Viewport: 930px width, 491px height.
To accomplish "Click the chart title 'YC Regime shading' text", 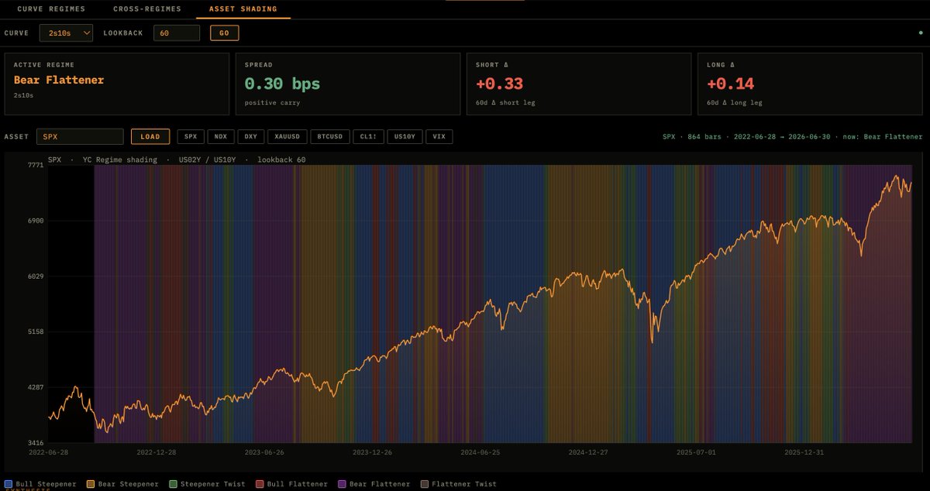I will [x=120, y=160].
